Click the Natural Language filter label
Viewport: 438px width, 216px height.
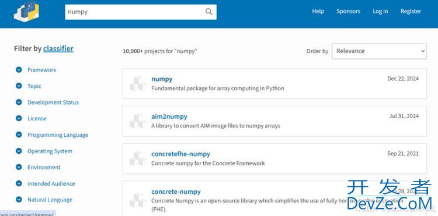[50, 200]
